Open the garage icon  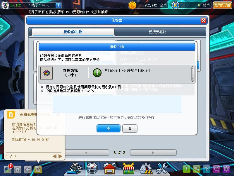click(110, 168)
